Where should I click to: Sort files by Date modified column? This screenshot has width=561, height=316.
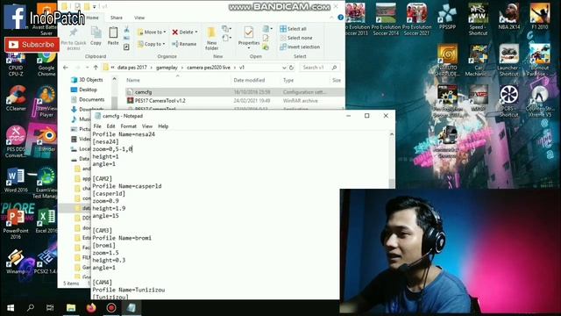click(249, 80)
